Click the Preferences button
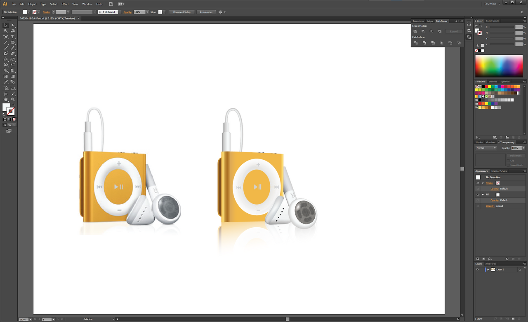This screenshot has width=528, height=322. 206,12
